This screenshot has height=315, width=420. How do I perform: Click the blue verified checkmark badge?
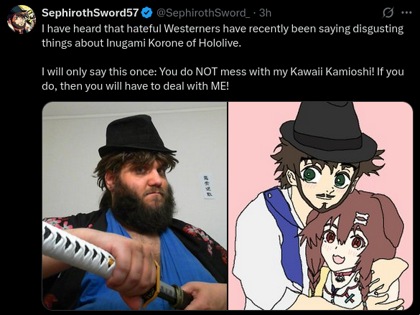point(146,13)
